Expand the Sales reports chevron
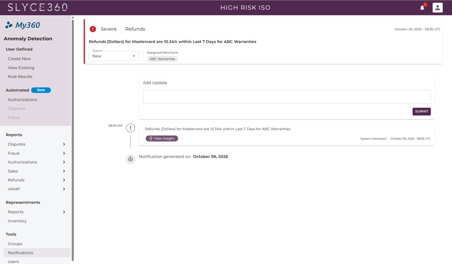 64,171
